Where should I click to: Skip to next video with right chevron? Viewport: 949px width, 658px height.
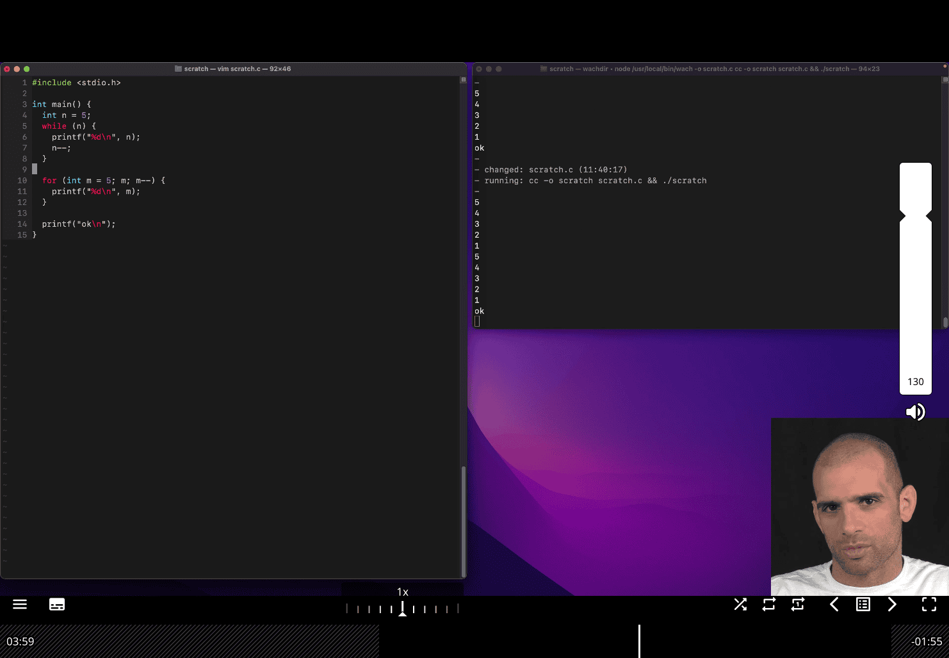892,604
